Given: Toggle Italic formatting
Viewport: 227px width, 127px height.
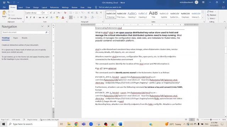Looking at the screenshot, I should click(31, 17).
